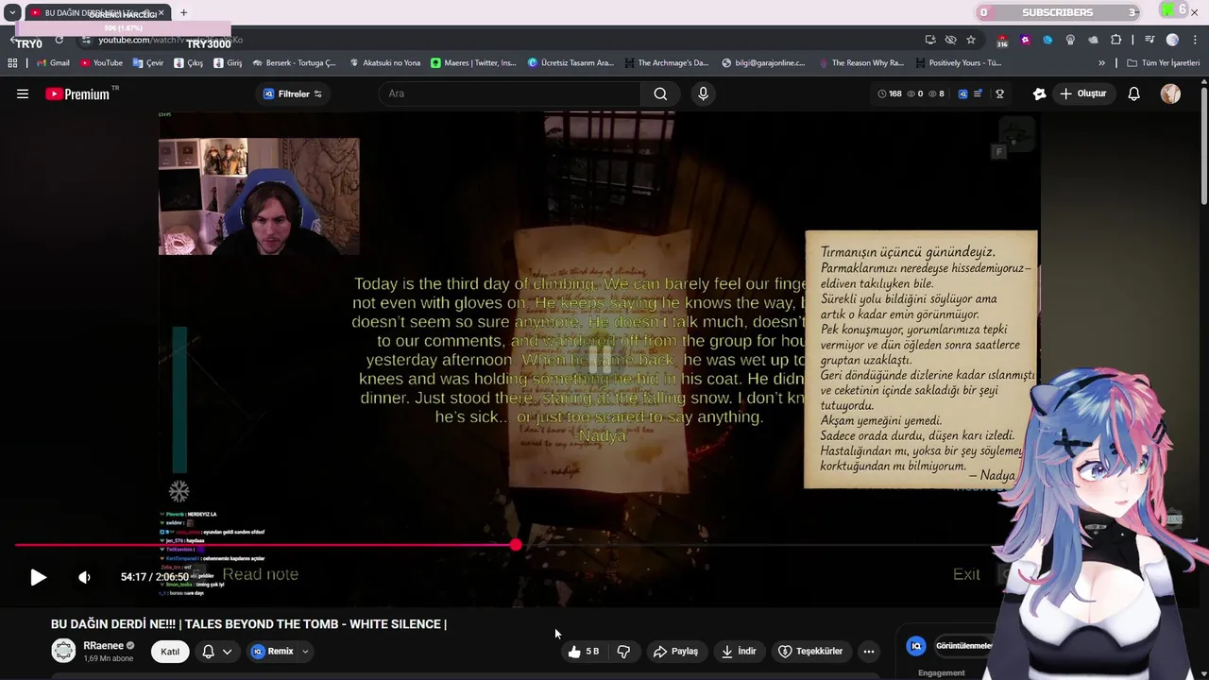Like the video with thumbs-up

point(583,652)
